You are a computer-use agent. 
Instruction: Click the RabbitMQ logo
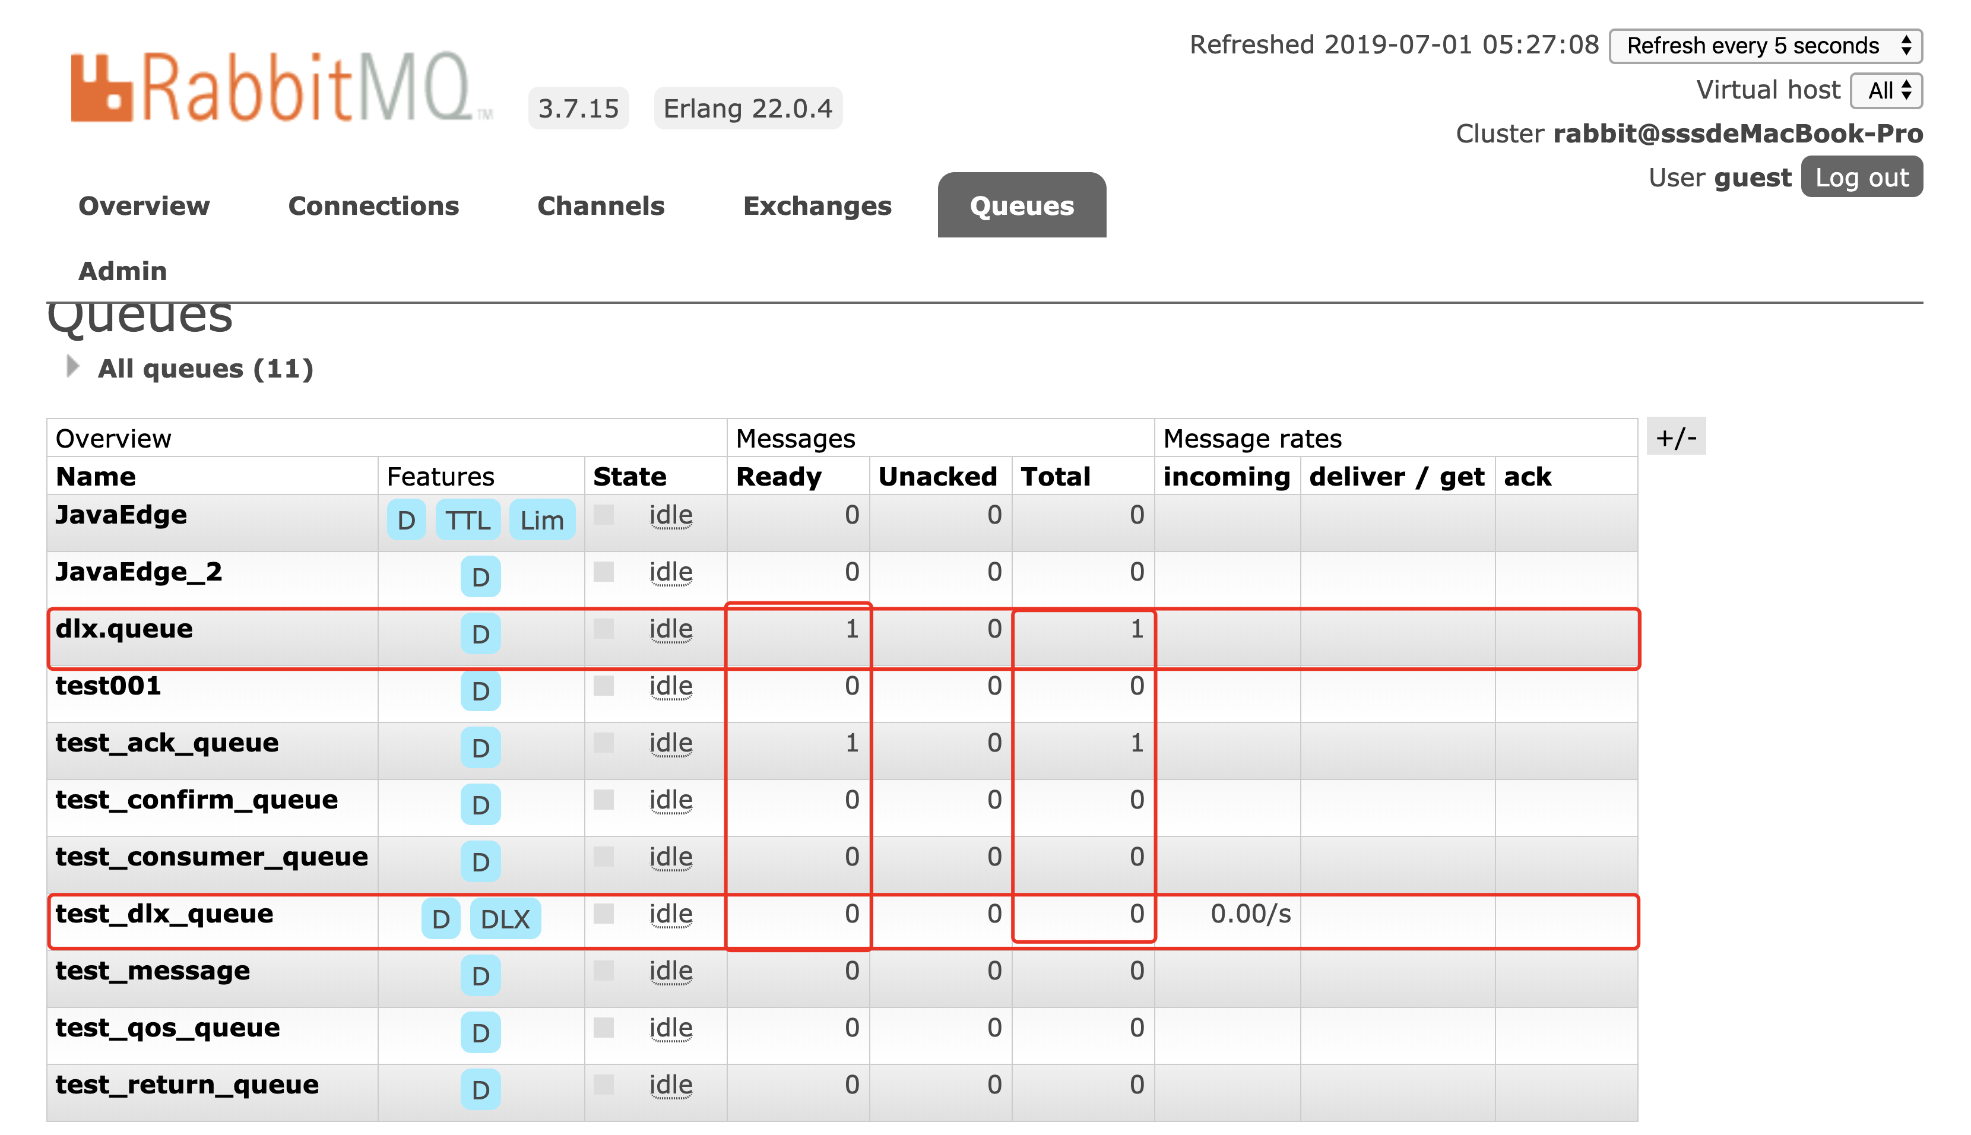(x=281, y=87)
